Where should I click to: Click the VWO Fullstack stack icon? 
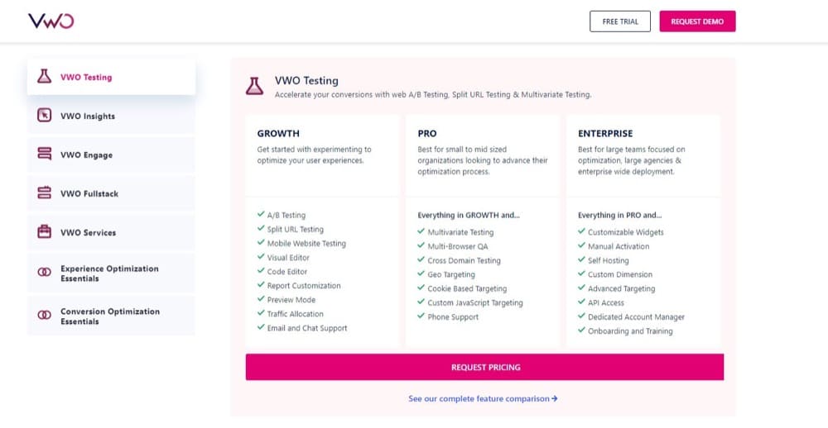click(x=44, y=193)
